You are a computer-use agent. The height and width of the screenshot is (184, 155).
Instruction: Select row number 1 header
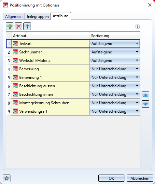(9, 44)
